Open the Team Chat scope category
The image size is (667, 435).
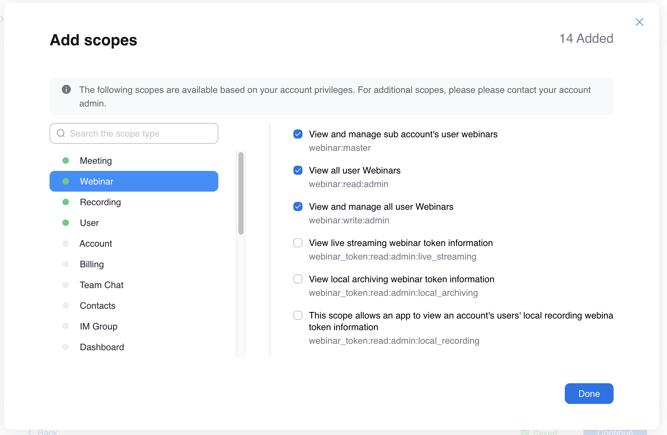click(134, 285)
